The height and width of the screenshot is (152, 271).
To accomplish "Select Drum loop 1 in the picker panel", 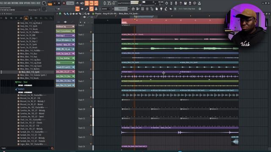I will [x=65, y=35].
